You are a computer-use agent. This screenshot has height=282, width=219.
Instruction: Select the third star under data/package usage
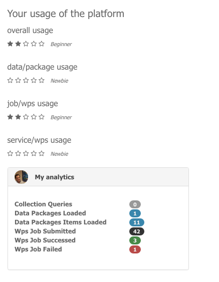[26, 80]
